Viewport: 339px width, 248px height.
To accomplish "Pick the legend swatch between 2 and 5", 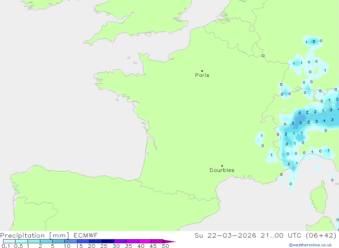I will [x=46, y=241].
